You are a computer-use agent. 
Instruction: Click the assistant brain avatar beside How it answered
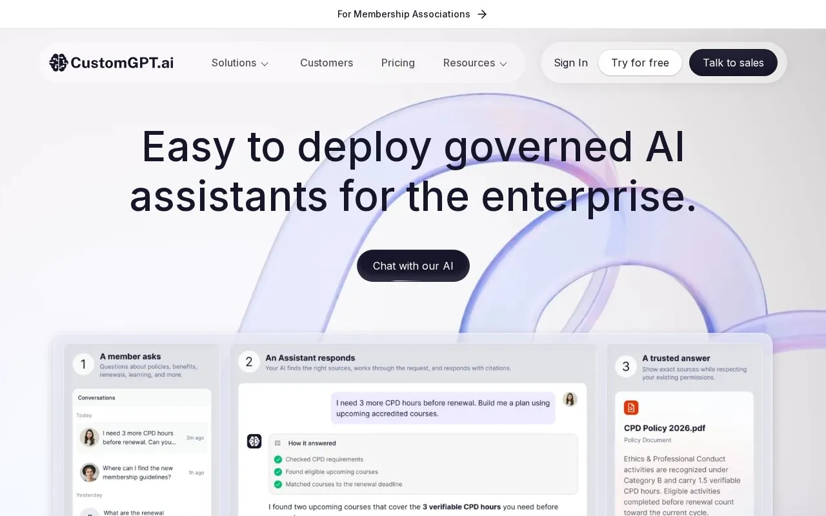[254, 441]
